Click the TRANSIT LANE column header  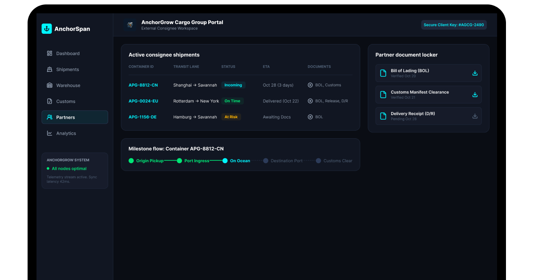pyautogui.click(x=186, y=67)
